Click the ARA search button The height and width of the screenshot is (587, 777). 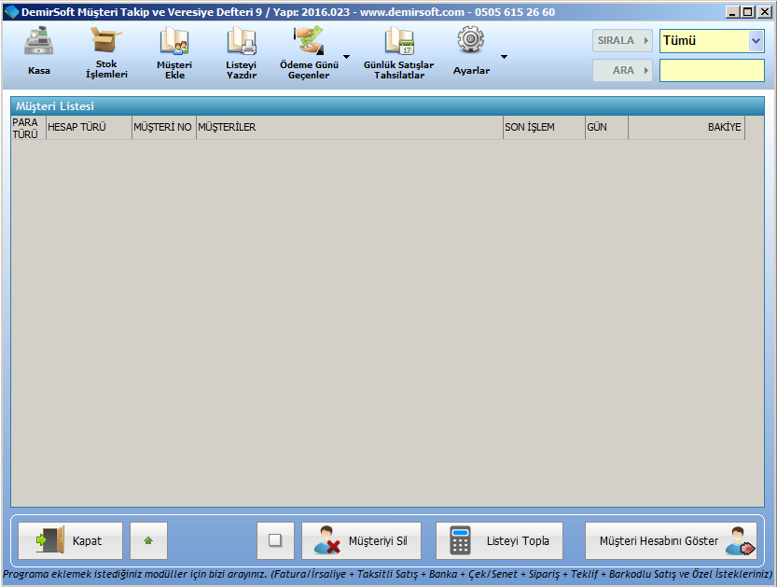[x=622, y=70]
